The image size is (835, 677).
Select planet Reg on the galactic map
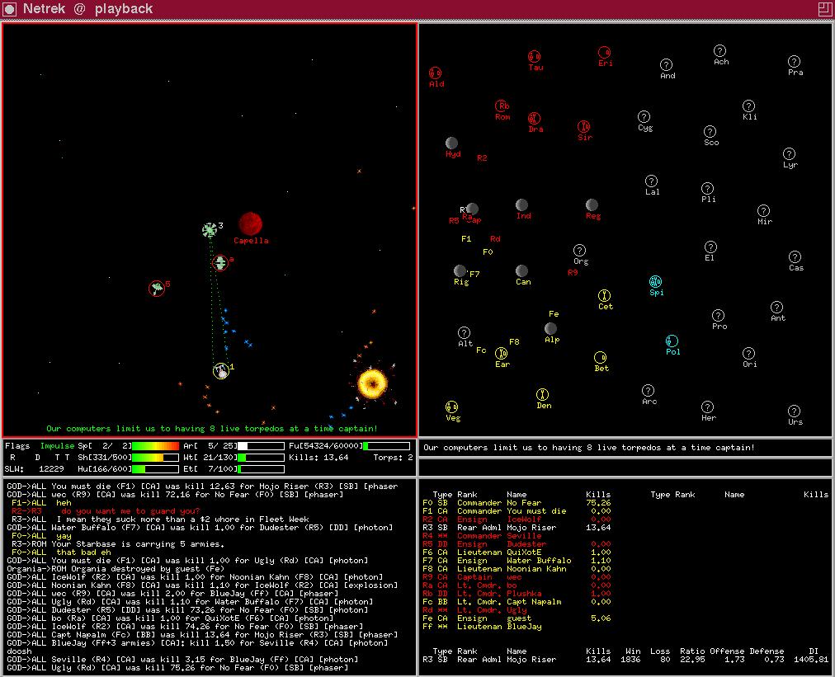[x=592, y=205]
